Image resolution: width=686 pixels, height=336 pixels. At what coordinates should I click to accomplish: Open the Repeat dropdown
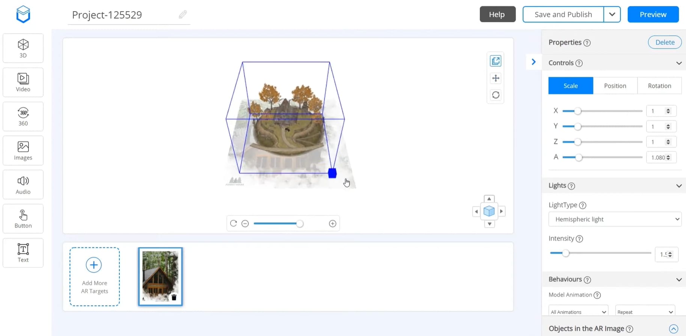tap(645, 312)
